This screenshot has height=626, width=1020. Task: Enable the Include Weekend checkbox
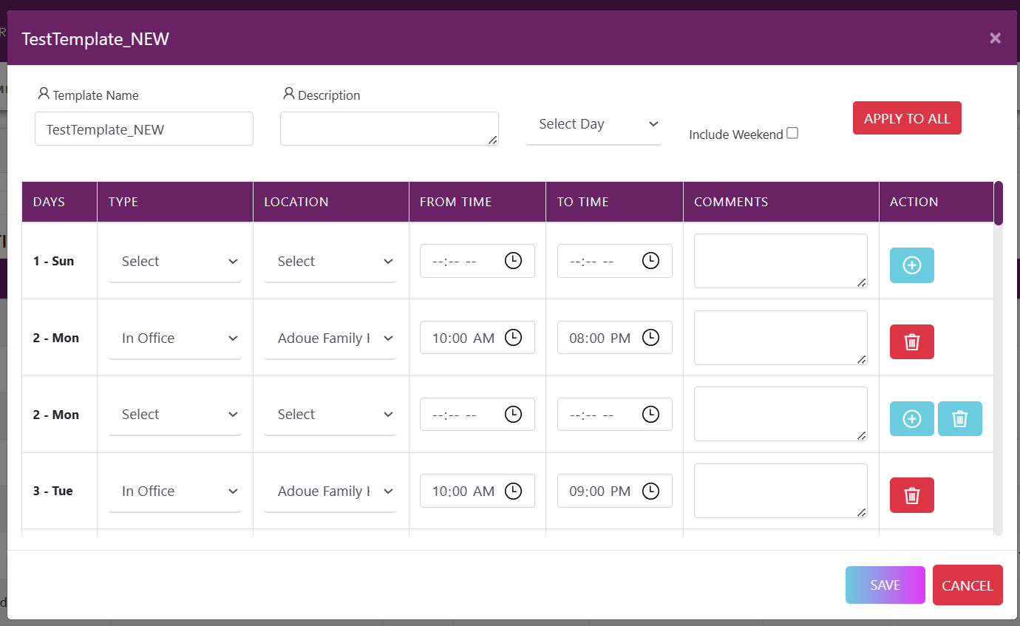pyautogui.click(x=792, y=134)
